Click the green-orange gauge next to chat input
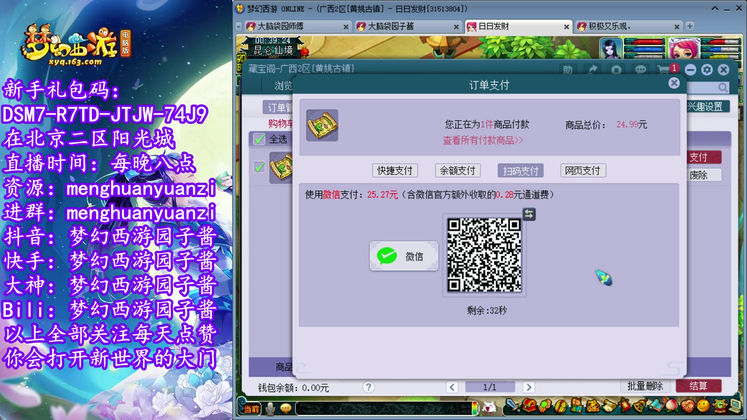Image resolution: width=747 pixels, height=420 pixels. click(475, 408)
